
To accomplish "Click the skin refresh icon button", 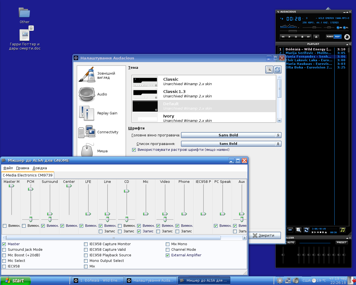I will tap(278, 70).
